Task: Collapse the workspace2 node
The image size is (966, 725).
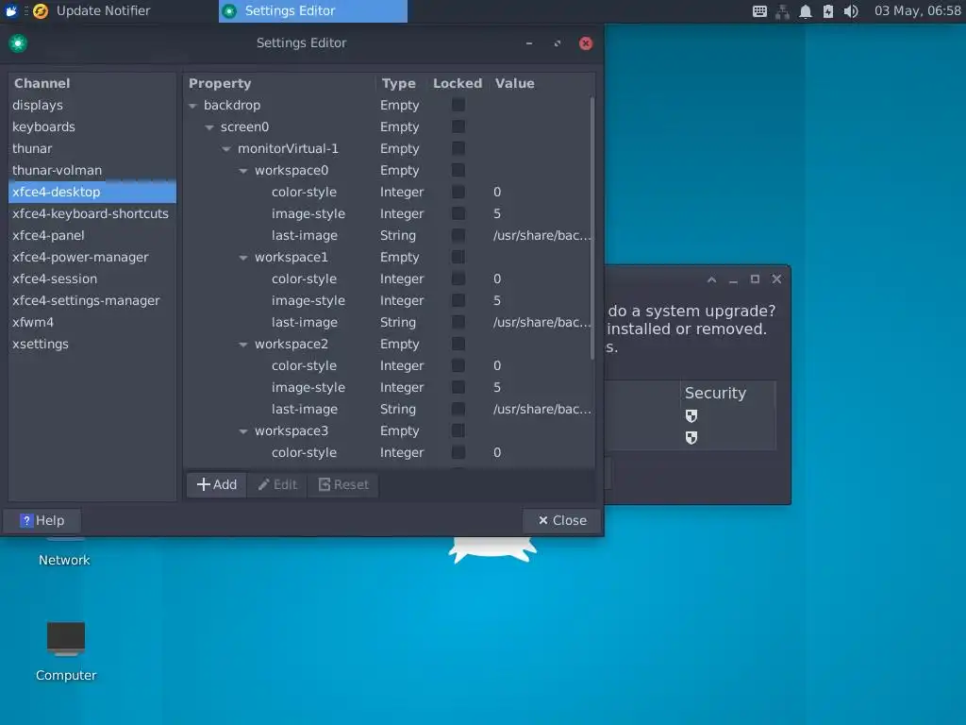Action: point(243,345)
